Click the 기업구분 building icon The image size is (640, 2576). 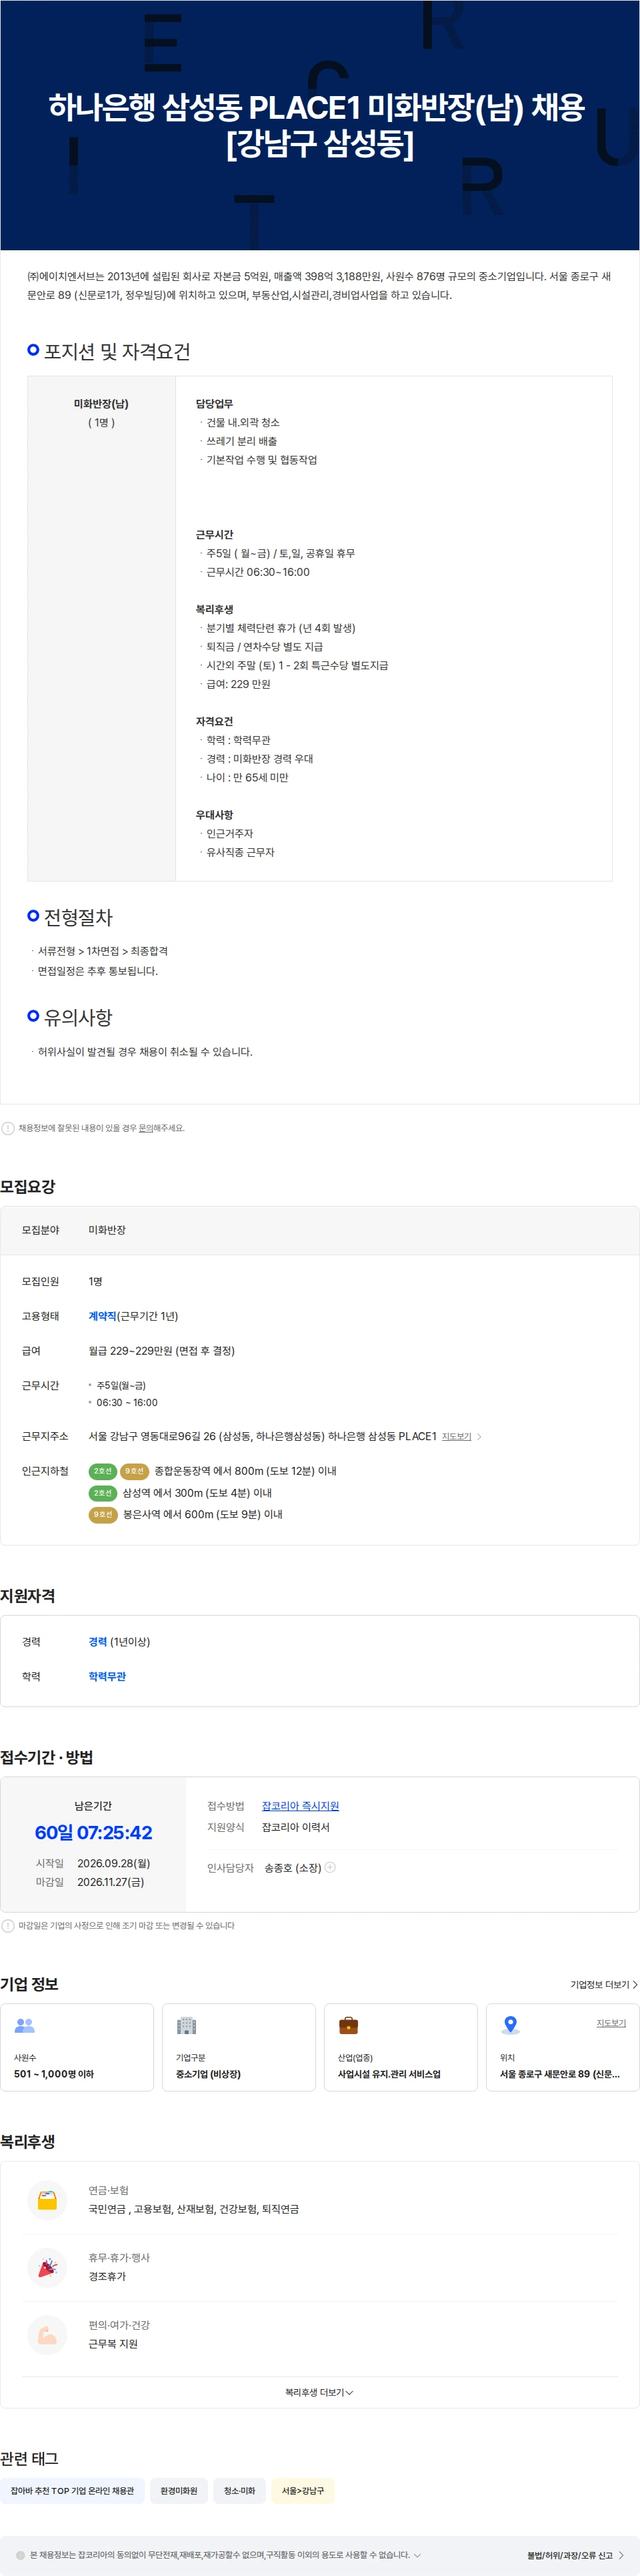pyautogui.click(x=187, y=2025)
